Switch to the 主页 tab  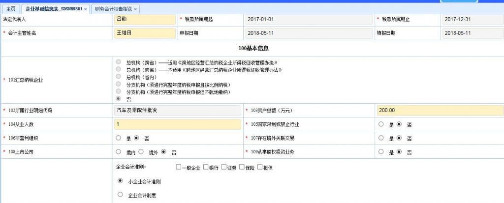[x=11, y=9]
